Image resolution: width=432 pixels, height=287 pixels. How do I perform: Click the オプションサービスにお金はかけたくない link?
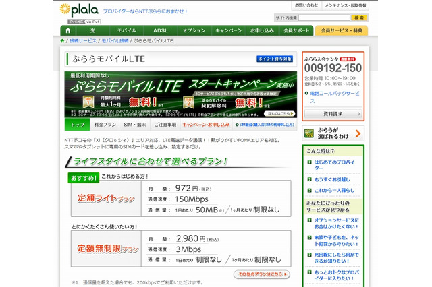click(336, 224)
